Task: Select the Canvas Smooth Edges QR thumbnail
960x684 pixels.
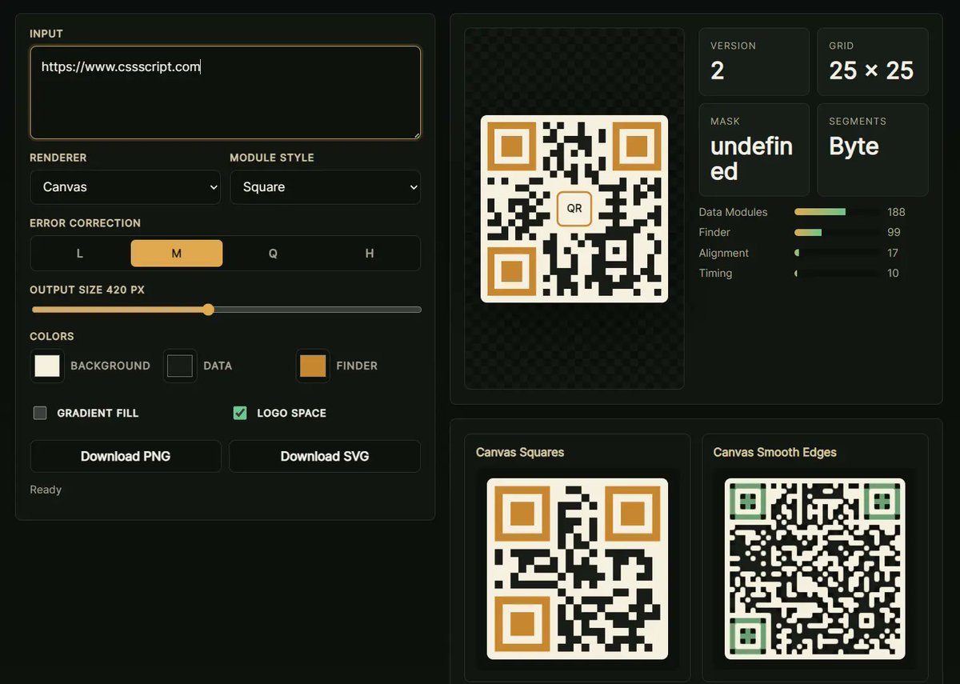Action: [815, 569]
